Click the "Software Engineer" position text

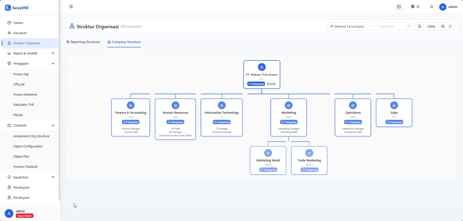(222, 132)
